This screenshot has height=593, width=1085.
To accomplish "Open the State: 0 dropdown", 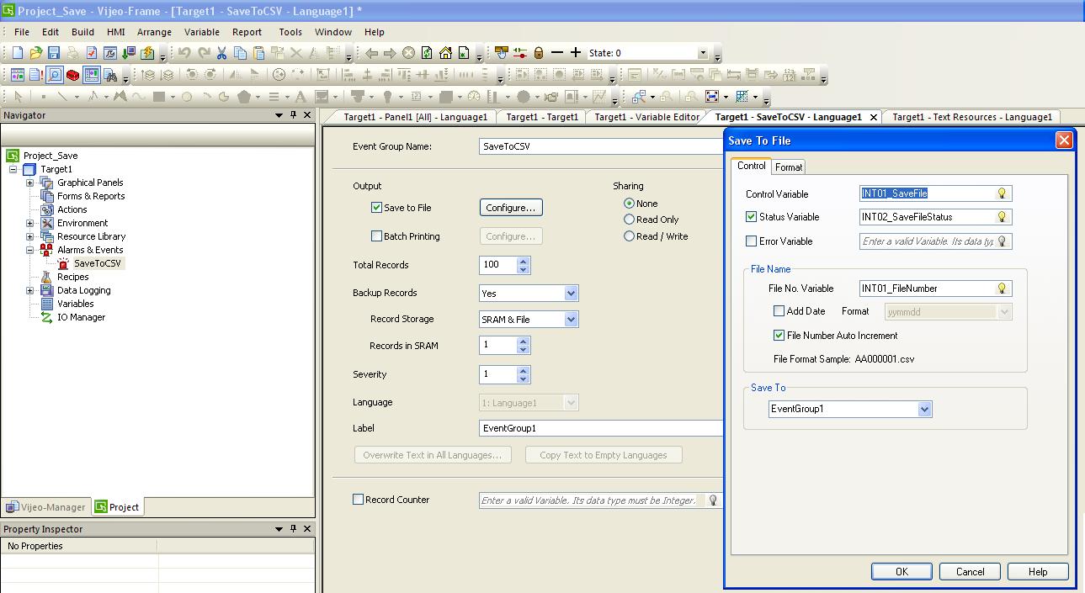I will coord(703,53).
